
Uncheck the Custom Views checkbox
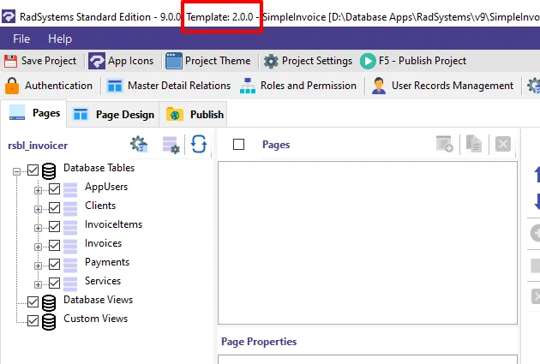coord(33,320)
